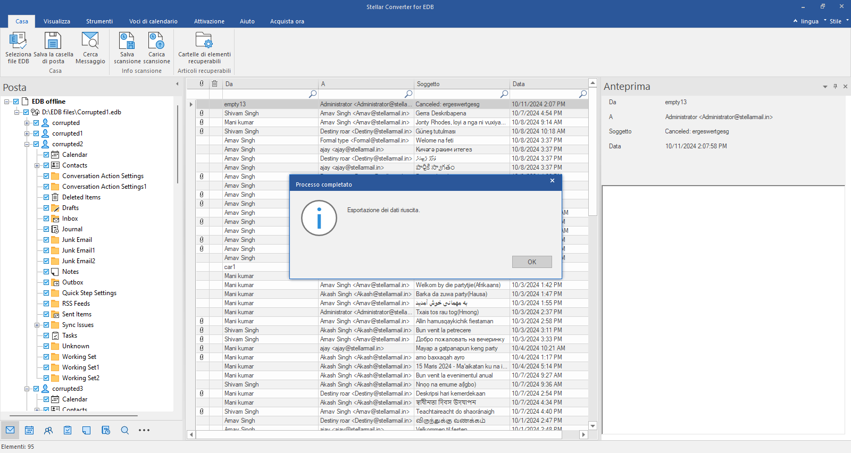Open Anteprima panel dropdown arrow
Viewport: 851px width, 453px height.
click(825, 87)
